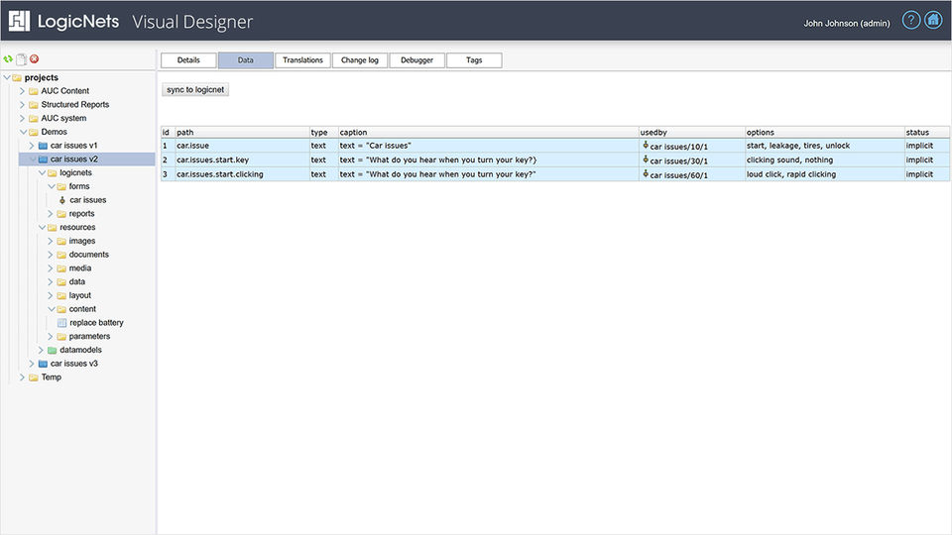The width and height of the screenshot is (952, 535).
Task: Expand car issues v3 project
Action: (32, 364)
